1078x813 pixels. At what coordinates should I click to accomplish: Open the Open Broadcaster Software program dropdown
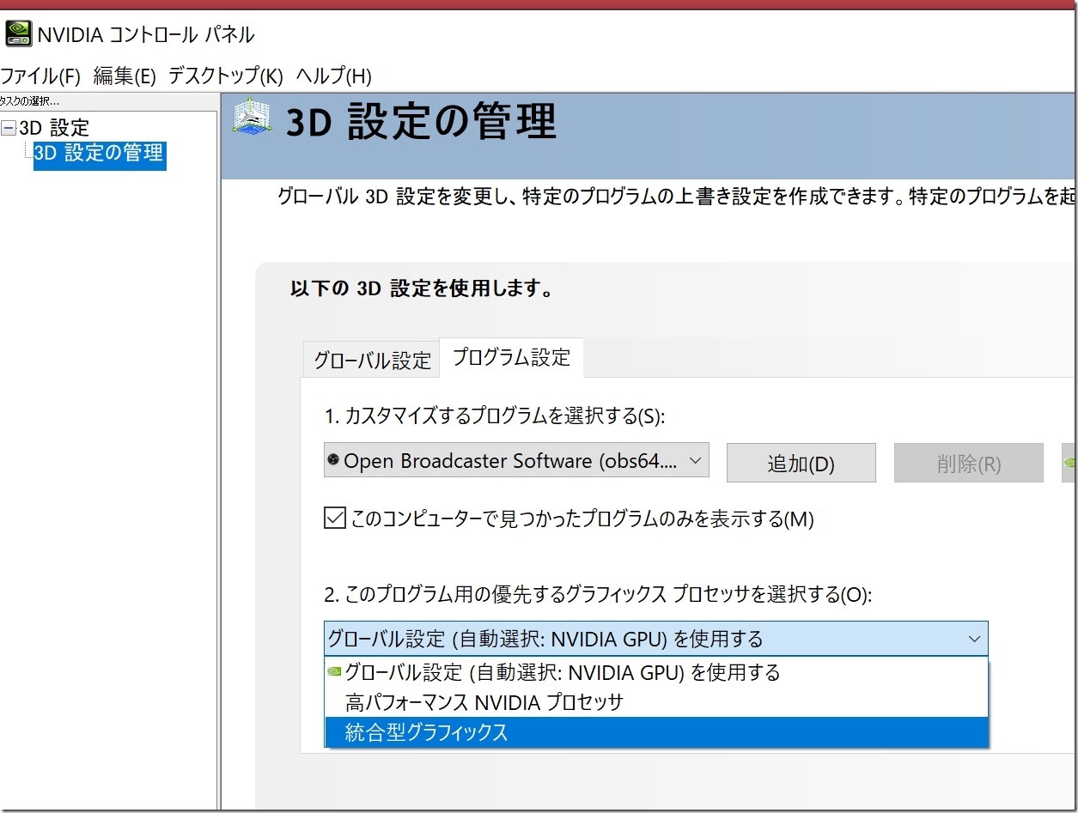[516, 461]
